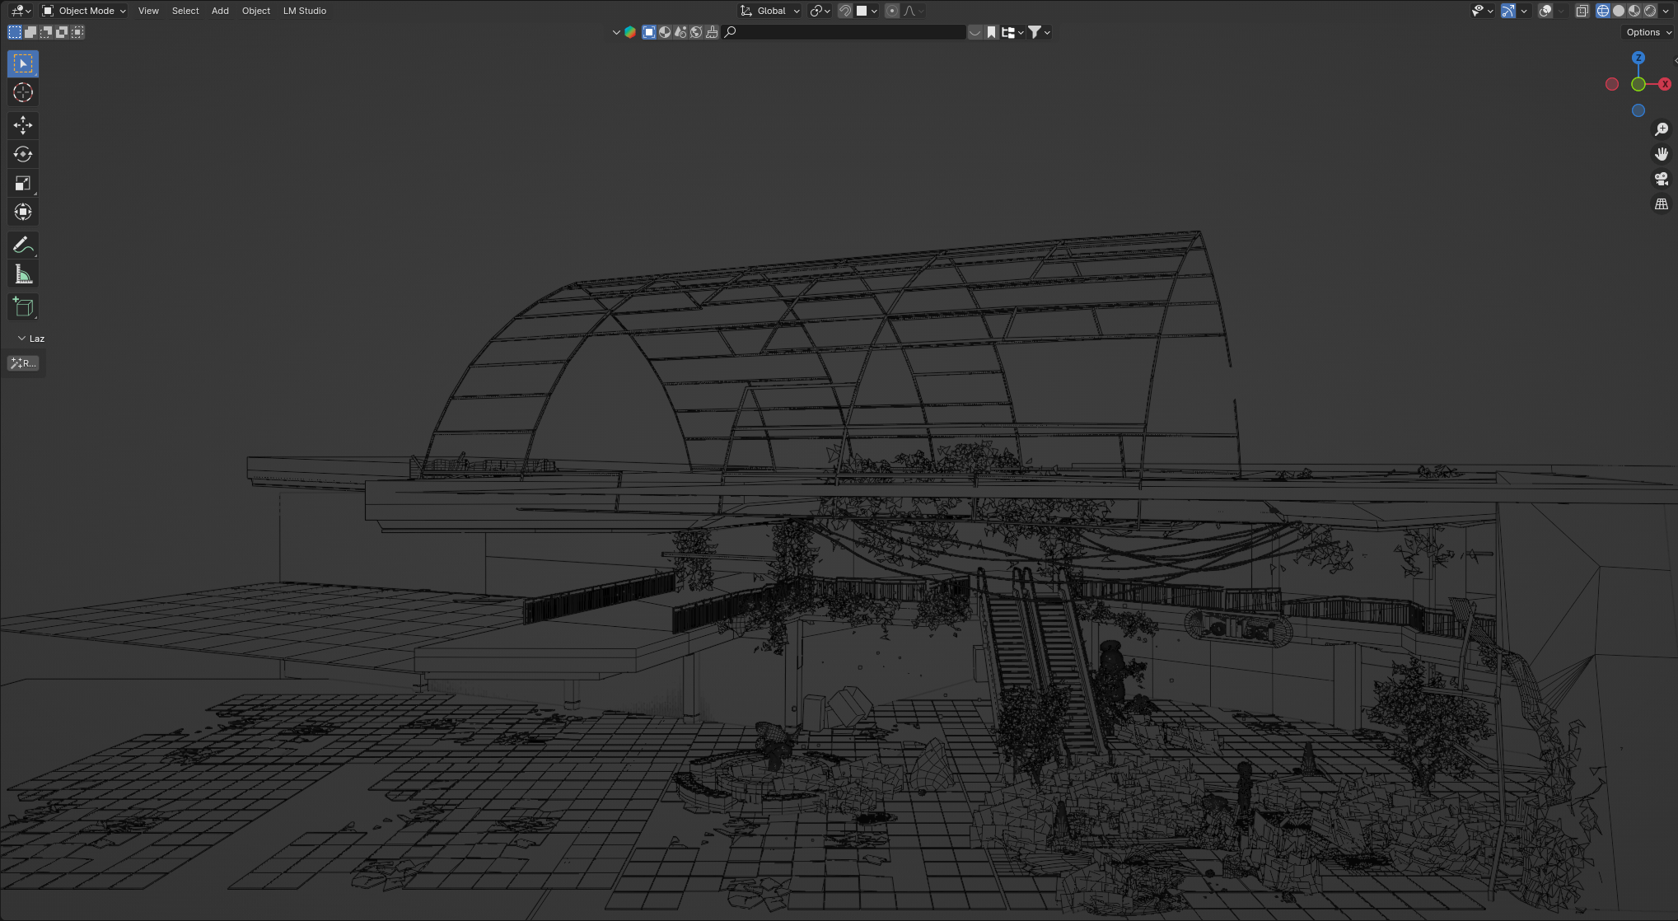The width and height of the screenshot is (1678, 921).
Task: Select the Measure tool
Action: click(23, 273)
